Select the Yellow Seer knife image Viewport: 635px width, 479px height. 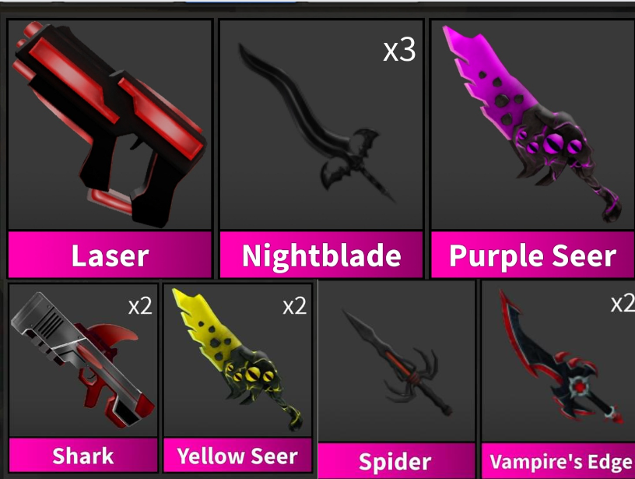coord(237,360)
